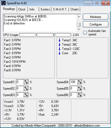Click the Vbat 2,24V voltage reading

tap(49, 115)
